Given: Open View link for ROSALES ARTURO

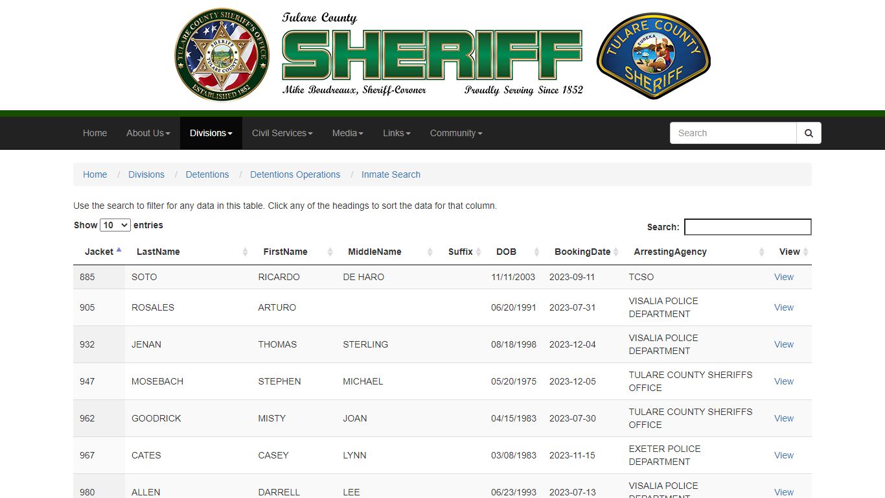Looking at the screenshot, I should [x=784, y=307].
